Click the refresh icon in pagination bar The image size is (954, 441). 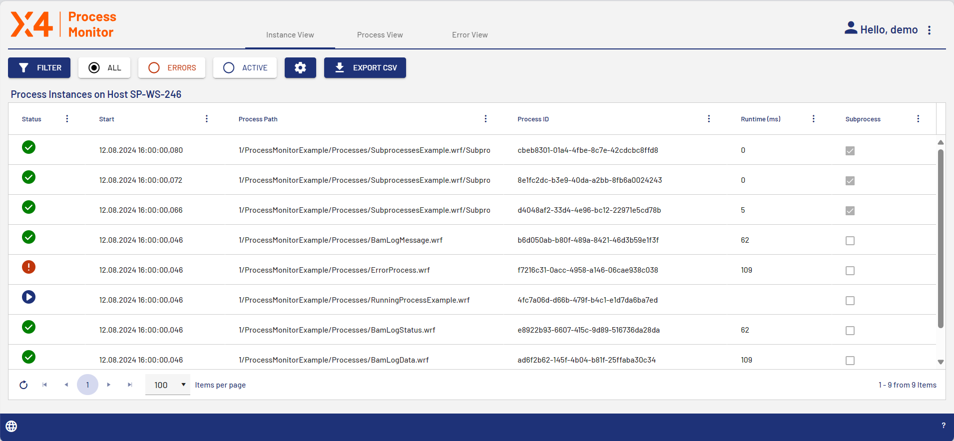pos(23,385)
